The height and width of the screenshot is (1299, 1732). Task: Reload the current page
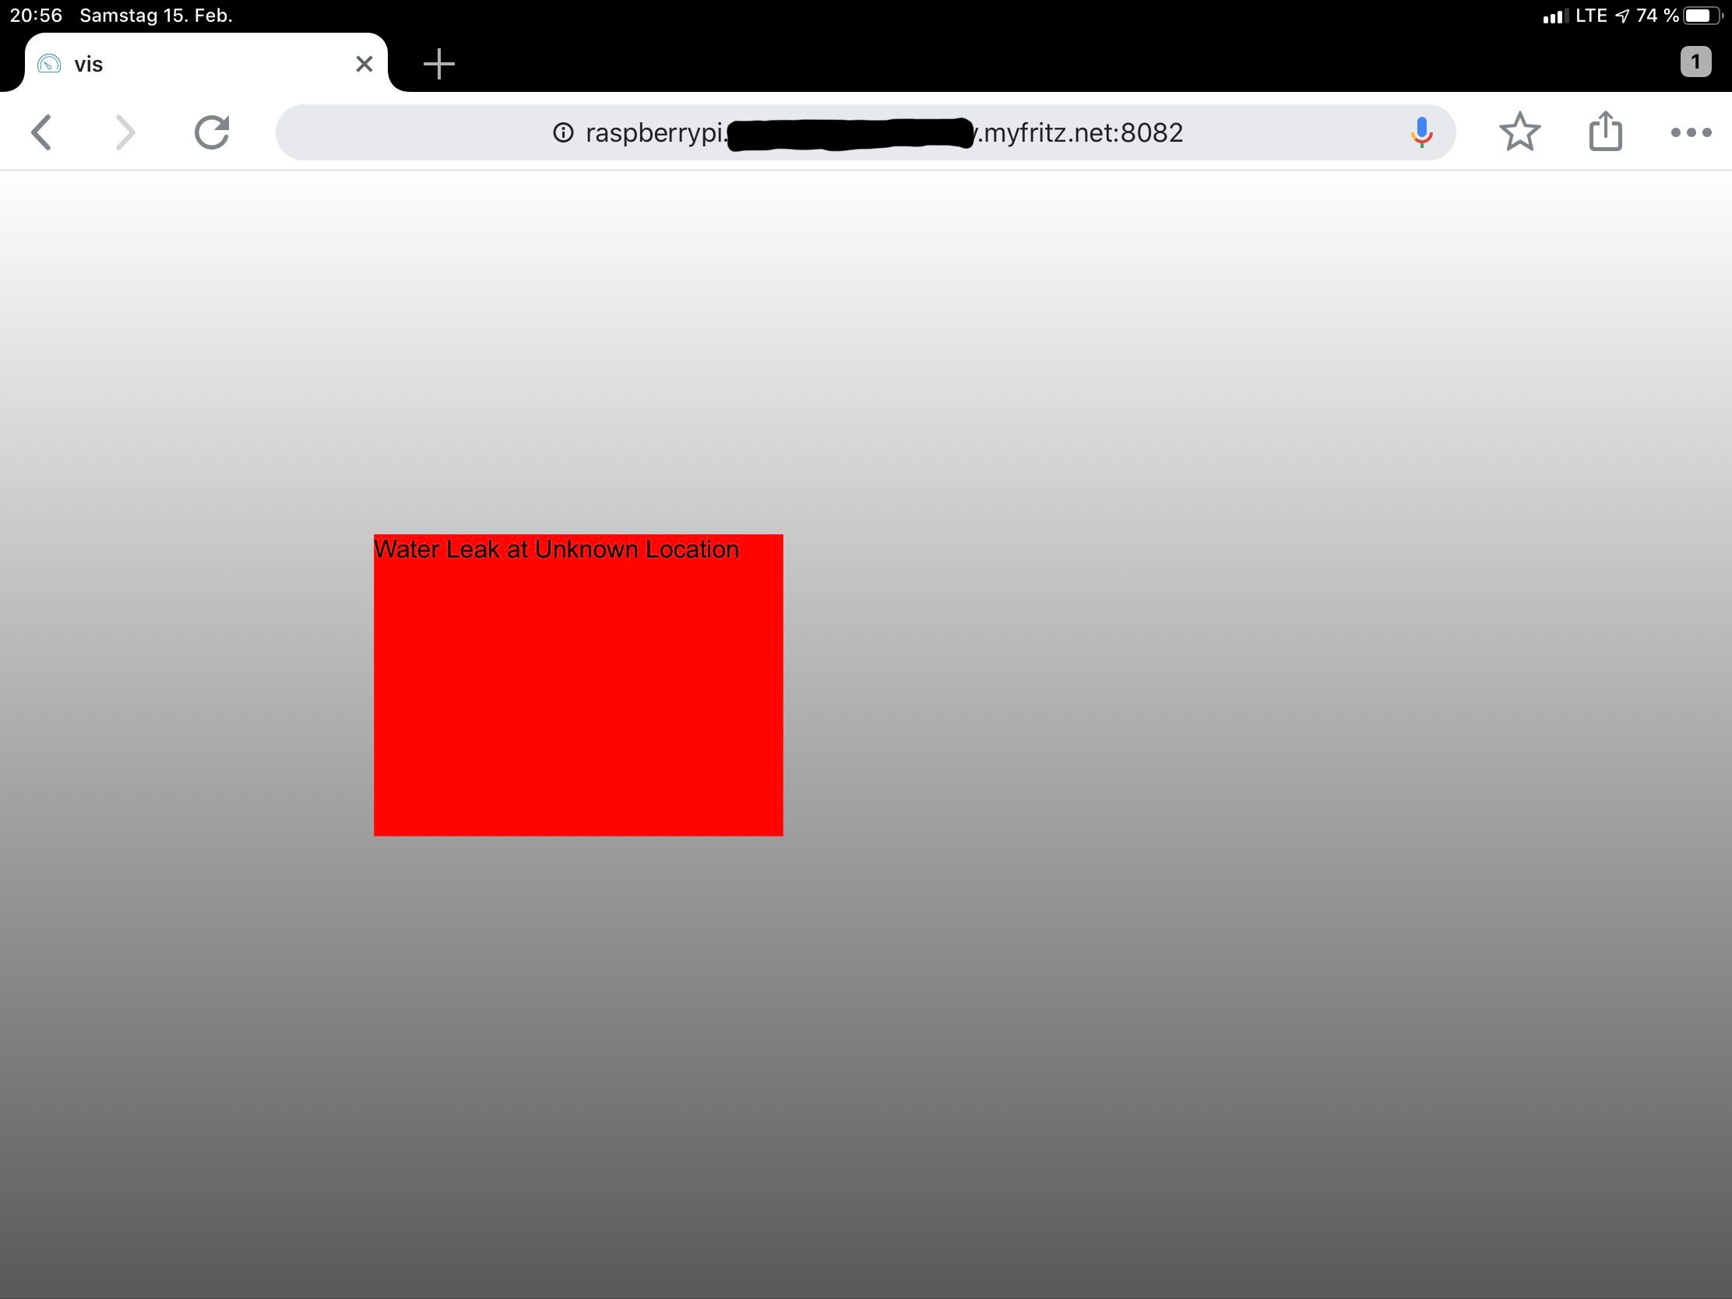tap(211, 132)
